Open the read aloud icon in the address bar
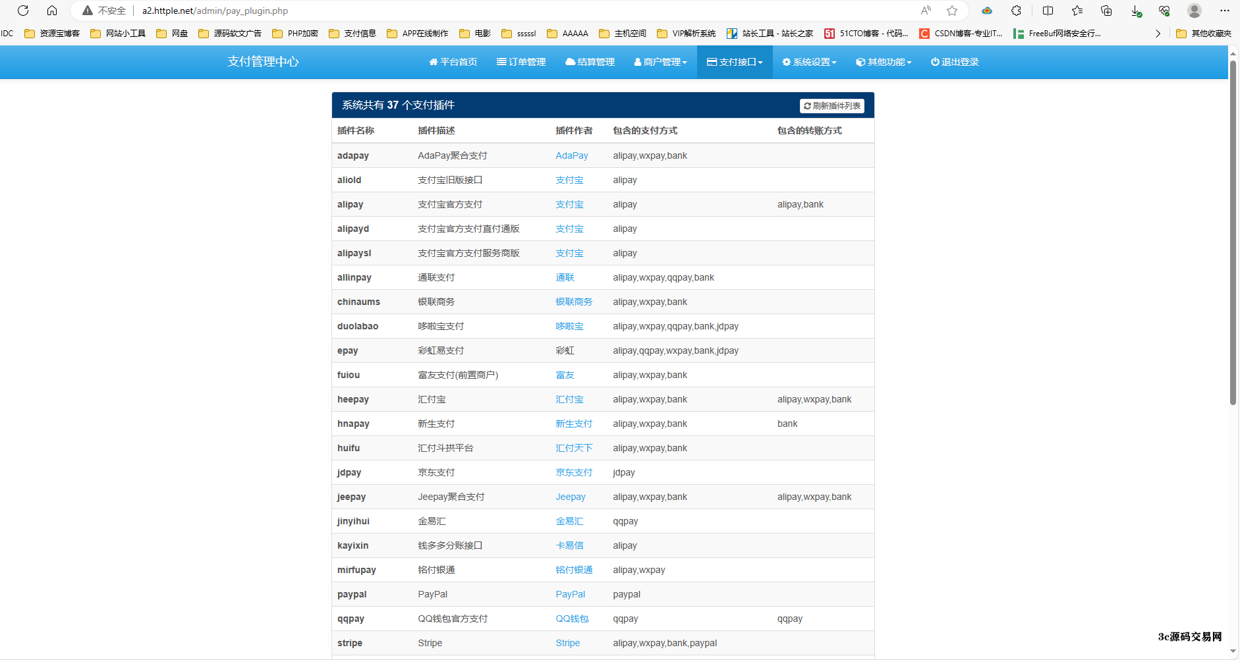Image resolution: width=1240 pixels, height=660 pixels. coord(926,11)
